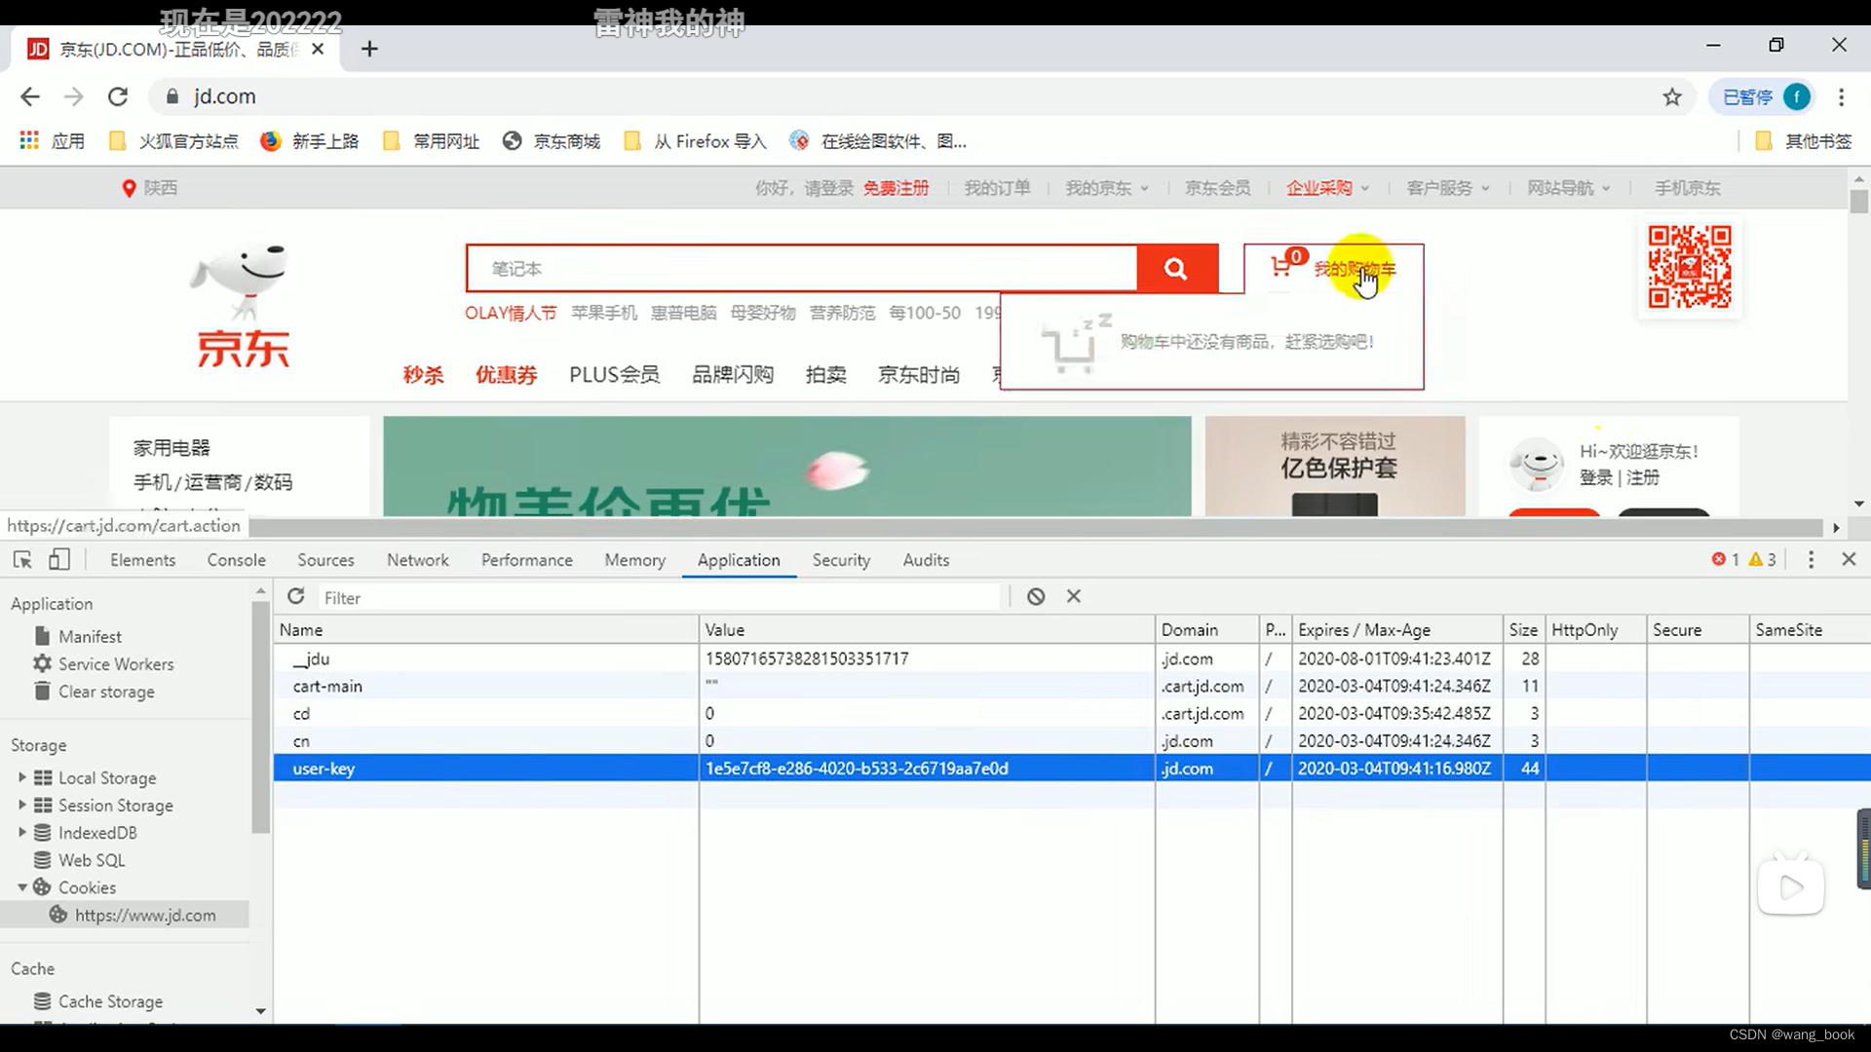The image size is (1871, 1052).
Task: Open a new browser tab
Action: tap(369, 49)
